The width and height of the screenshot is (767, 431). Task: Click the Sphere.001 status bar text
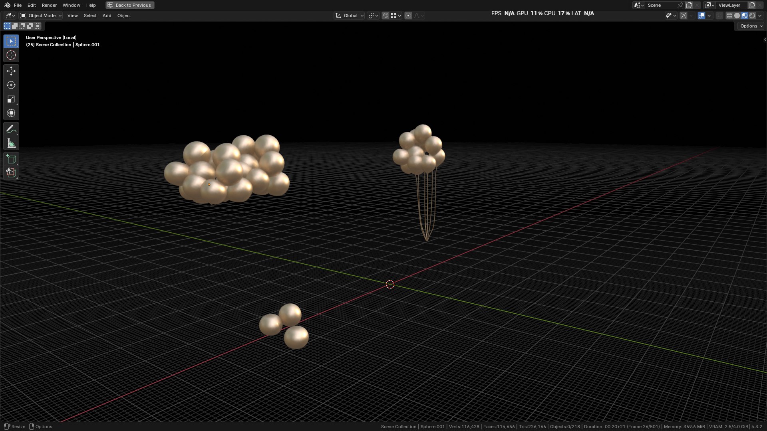433,427
